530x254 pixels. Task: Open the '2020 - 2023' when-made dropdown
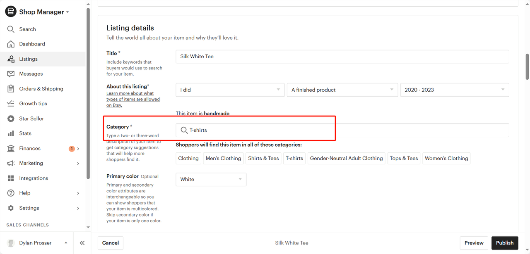(455, 90)
